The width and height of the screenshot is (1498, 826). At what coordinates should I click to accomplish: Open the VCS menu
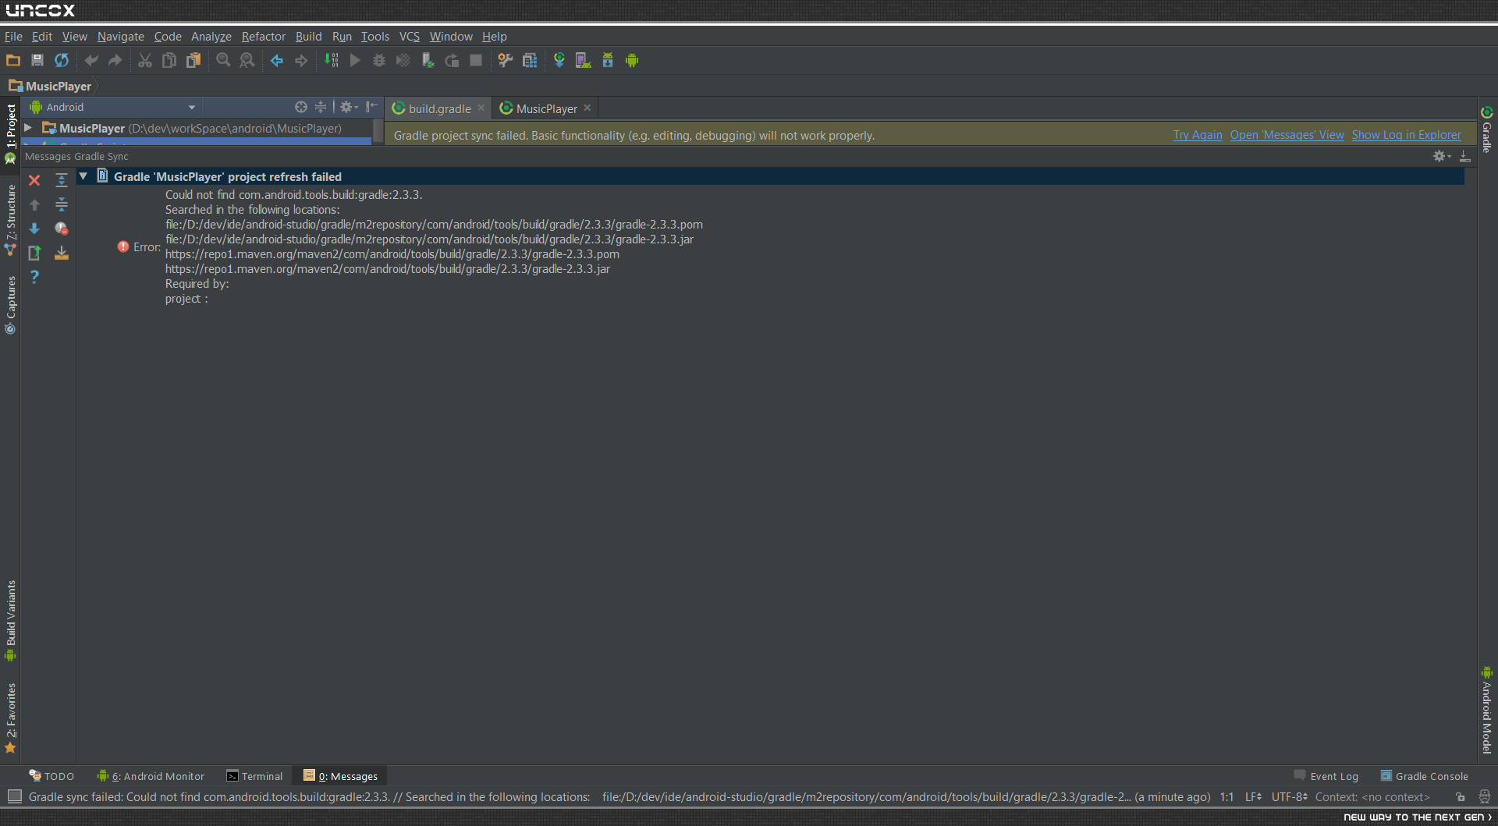[410, 37]
